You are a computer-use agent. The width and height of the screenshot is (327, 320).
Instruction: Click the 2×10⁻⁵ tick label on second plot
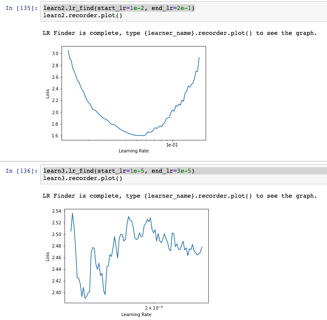click(x=154, y=308)
